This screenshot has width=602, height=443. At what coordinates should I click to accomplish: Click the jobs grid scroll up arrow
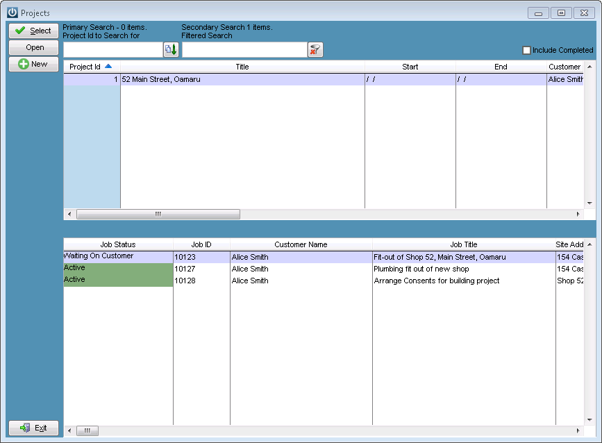pos(590,244)
